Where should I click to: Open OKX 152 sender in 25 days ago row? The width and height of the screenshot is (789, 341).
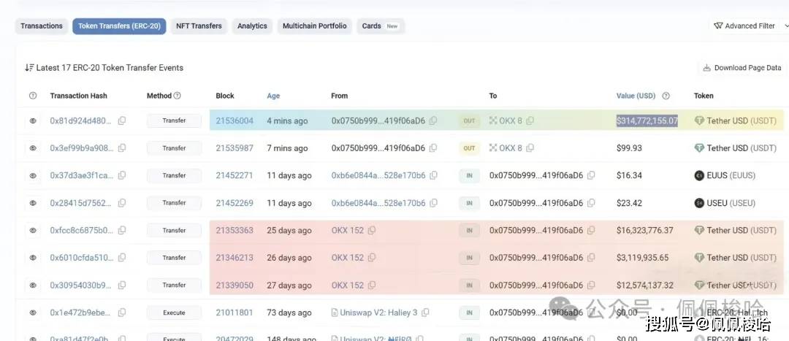(347, 230)
